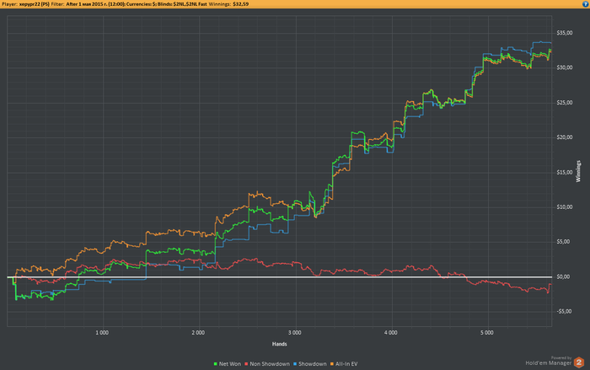The width and height of the screenshot is (590, 370).
Task: Click the 5 000 hands axis label
Action: point(487,333)
